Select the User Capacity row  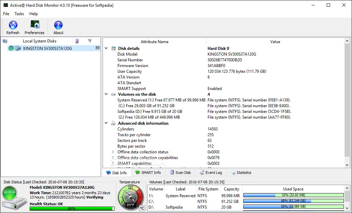point(223,71)
